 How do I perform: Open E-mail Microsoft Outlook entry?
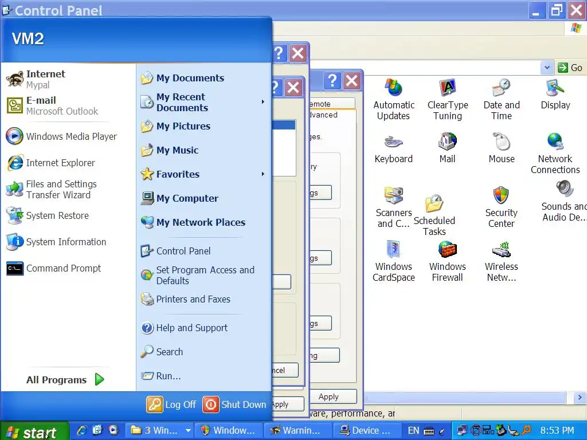pos(68,106)
